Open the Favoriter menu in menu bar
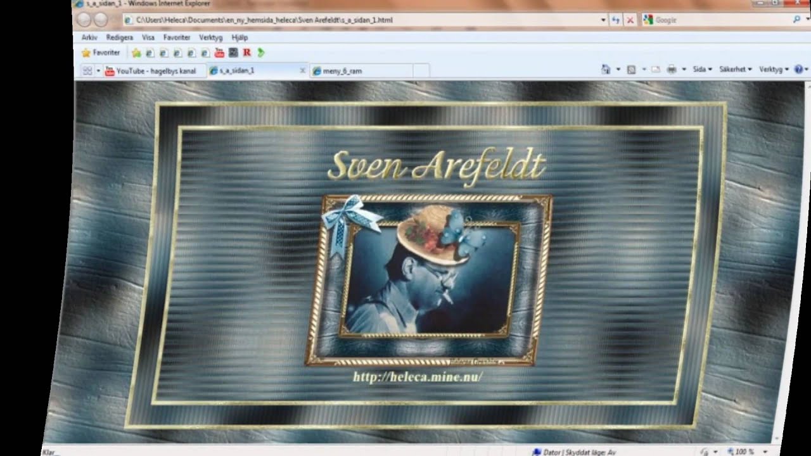811x456 pixels. [x=177, y=37]
